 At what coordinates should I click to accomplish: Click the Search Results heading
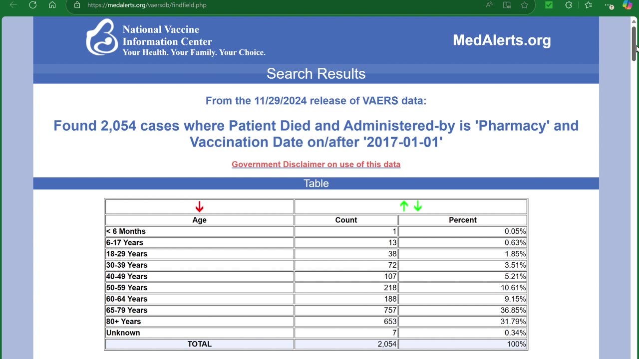pyautogui.click(x=316, y=74)
